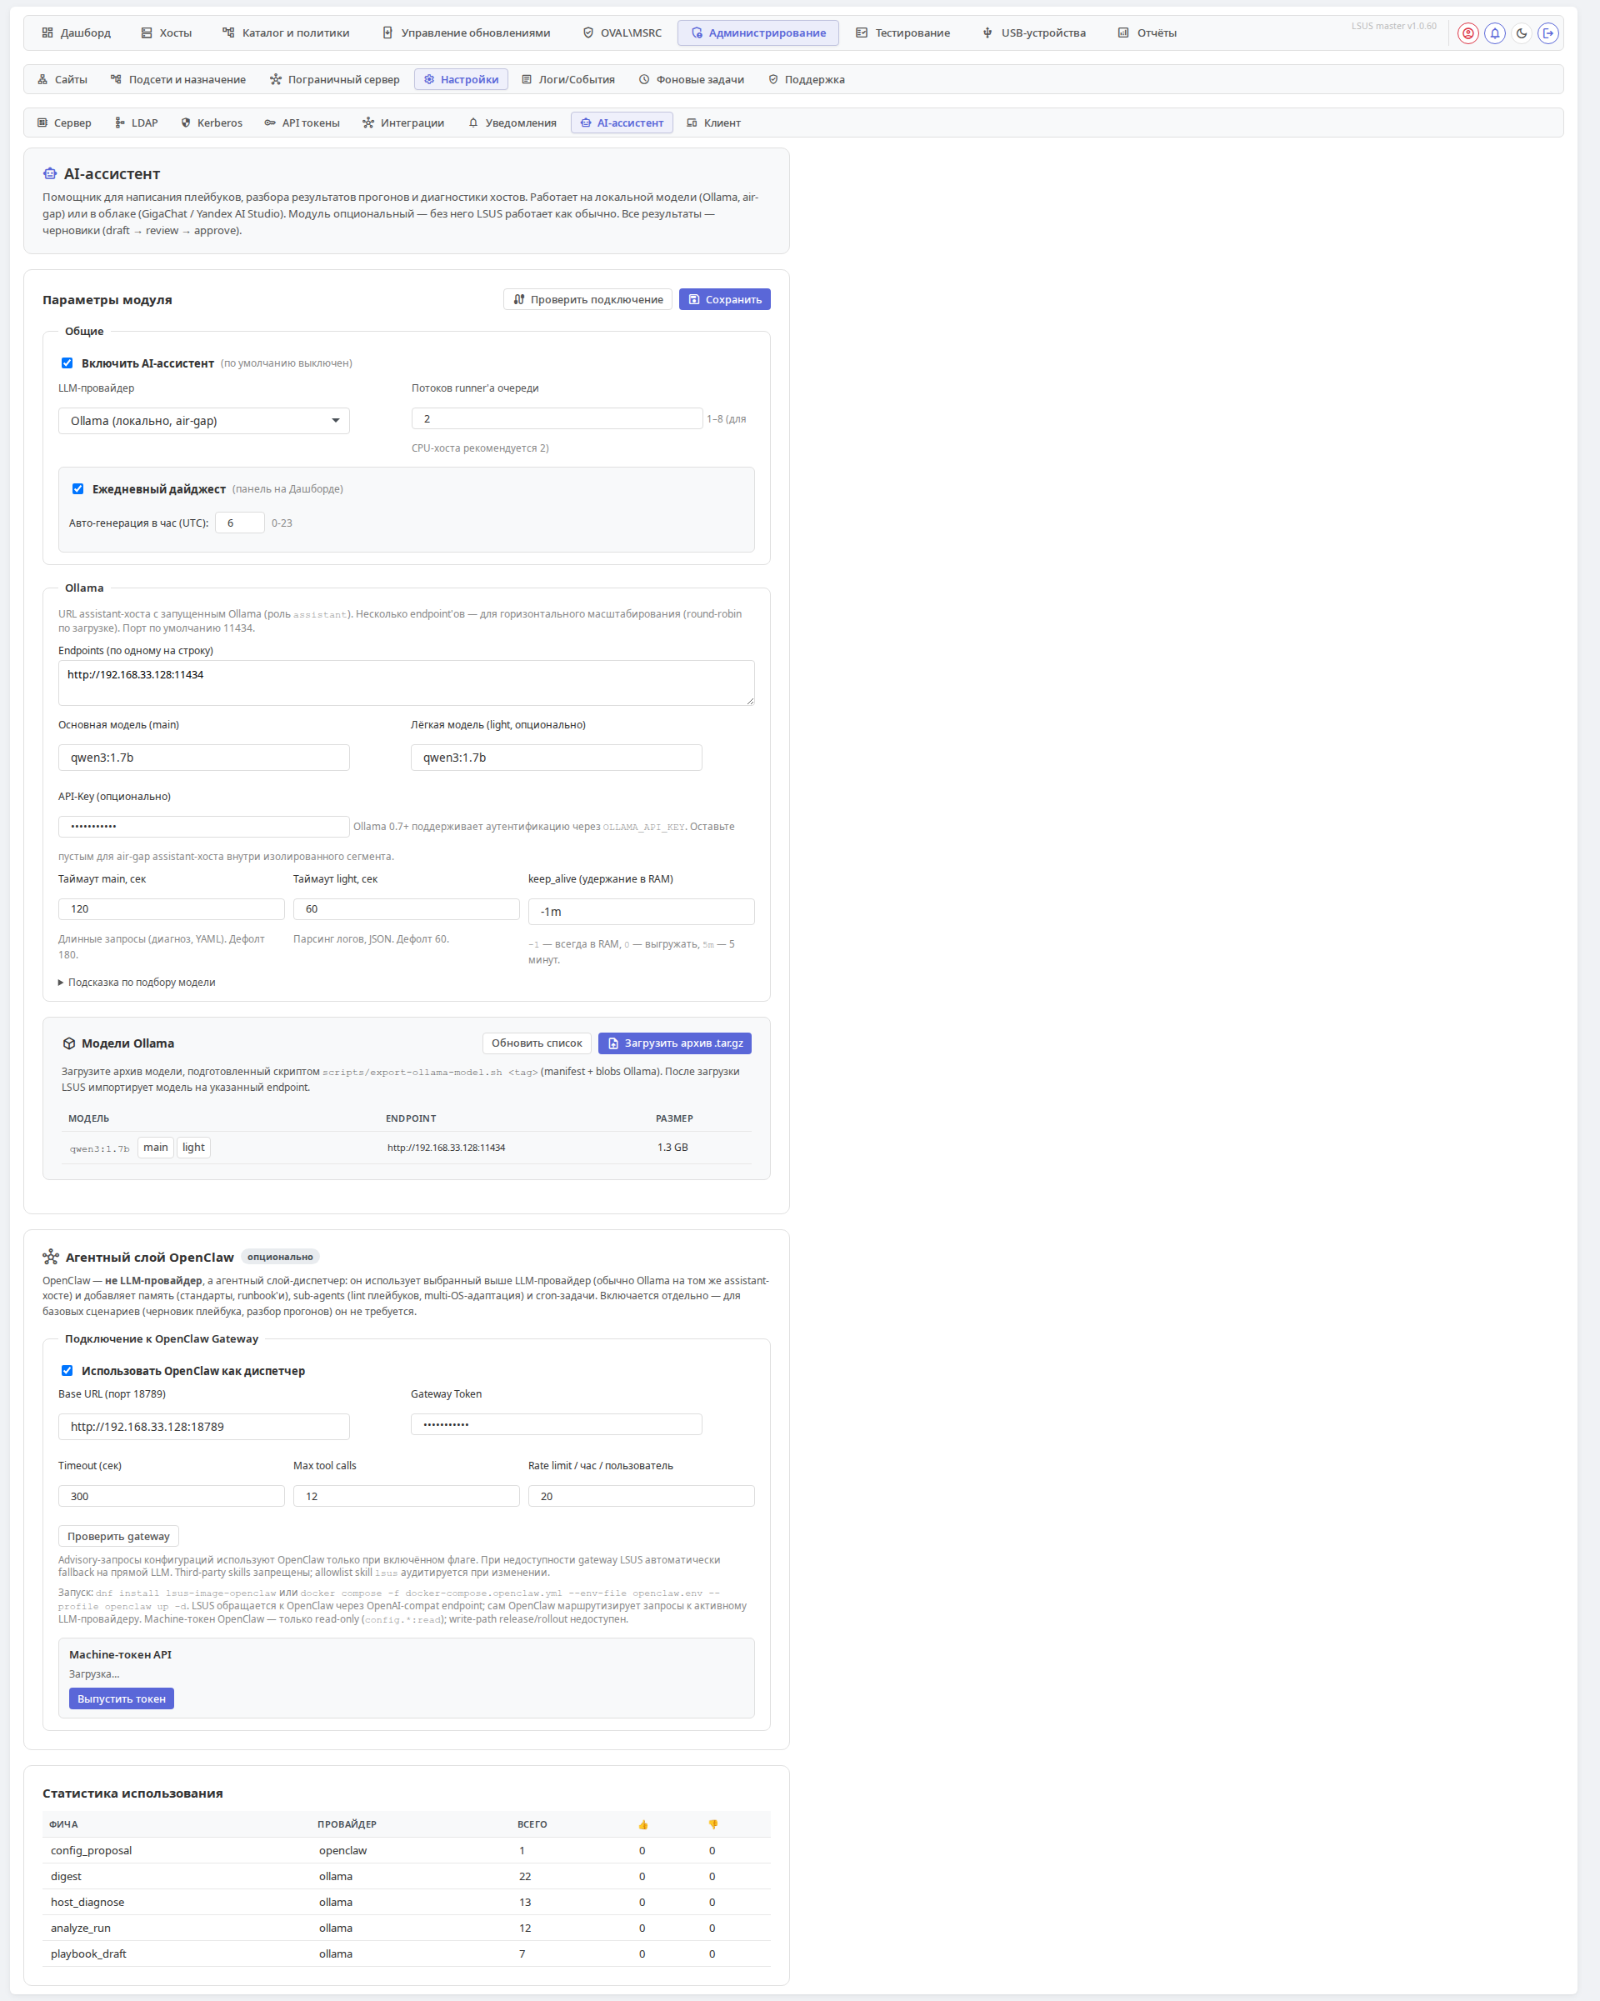Viewport: 1600px width, 2001px height.
Task: Click the Сохранить button
Action: coord(725,300)
